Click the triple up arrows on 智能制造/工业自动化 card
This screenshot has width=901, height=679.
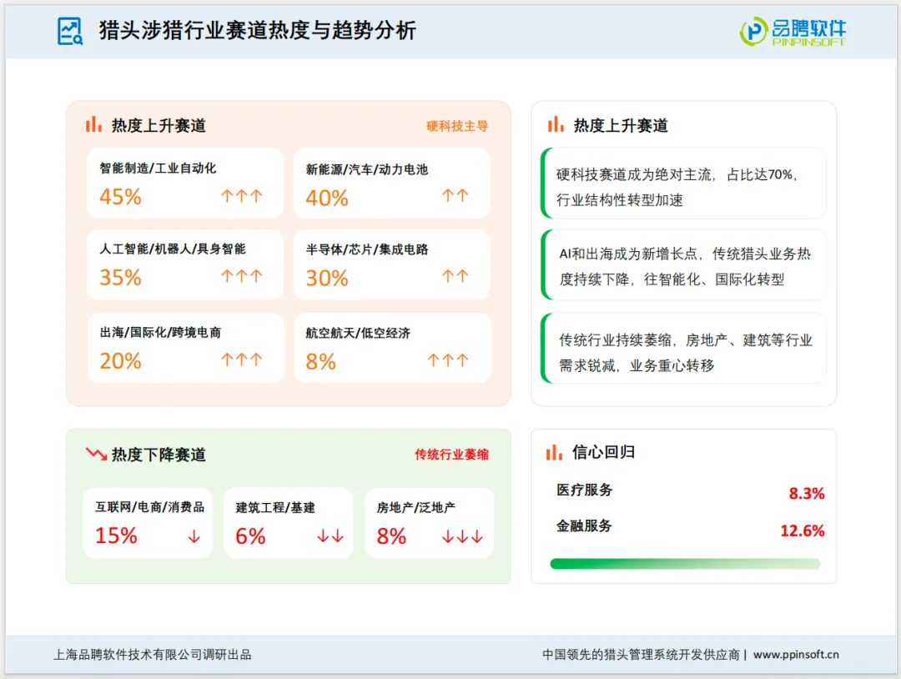coord(242,197)
